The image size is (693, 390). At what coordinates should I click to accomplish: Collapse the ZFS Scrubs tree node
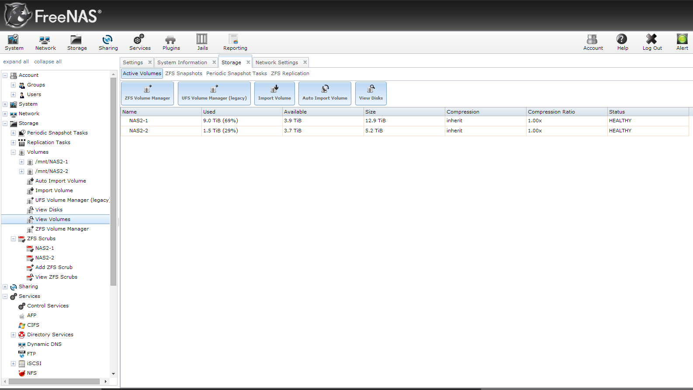13,238
